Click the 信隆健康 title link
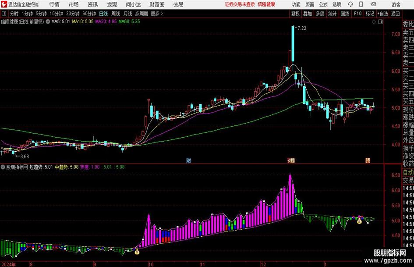This screenshot has width=414, height=267. tap(266, 4)
